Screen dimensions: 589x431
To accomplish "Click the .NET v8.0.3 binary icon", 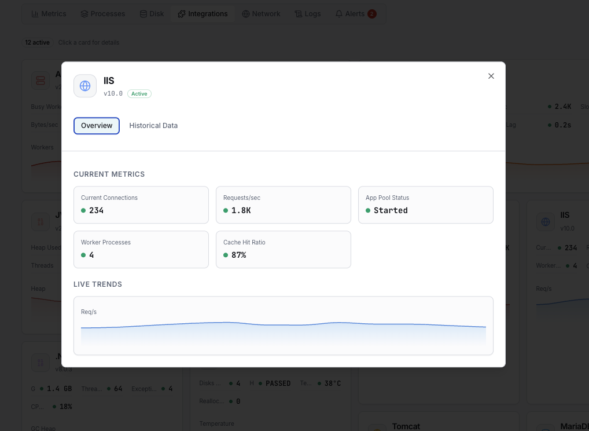I will (40, 362).
